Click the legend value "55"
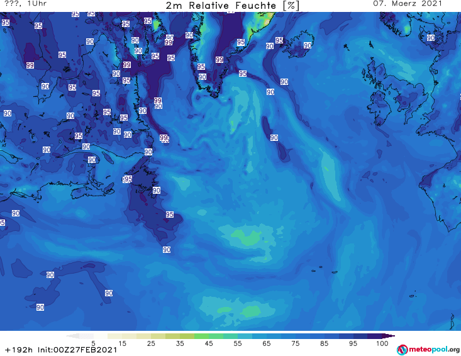461x356 pixels. click(238, 343)
